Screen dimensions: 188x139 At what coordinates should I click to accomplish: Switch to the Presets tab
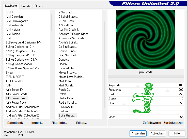pyautogui.click(x=26, y=6)
